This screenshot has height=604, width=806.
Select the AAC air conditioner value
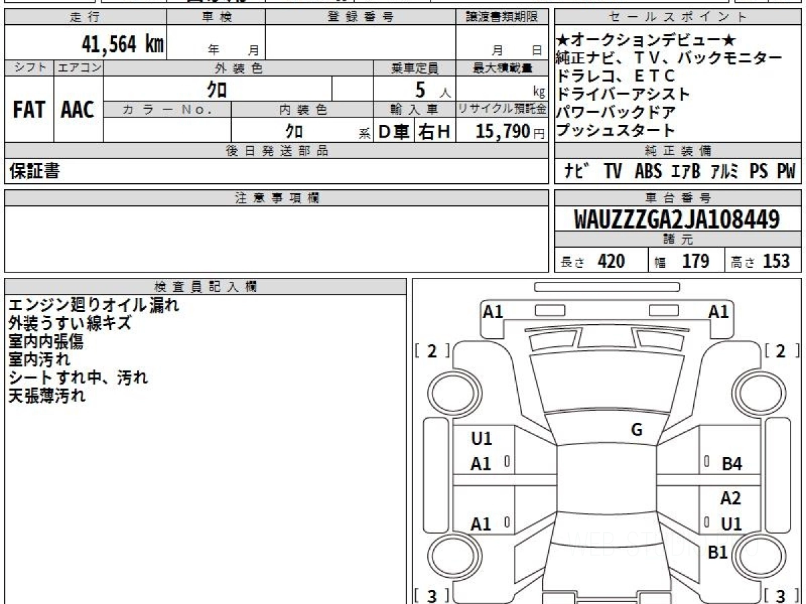point(78,109)
